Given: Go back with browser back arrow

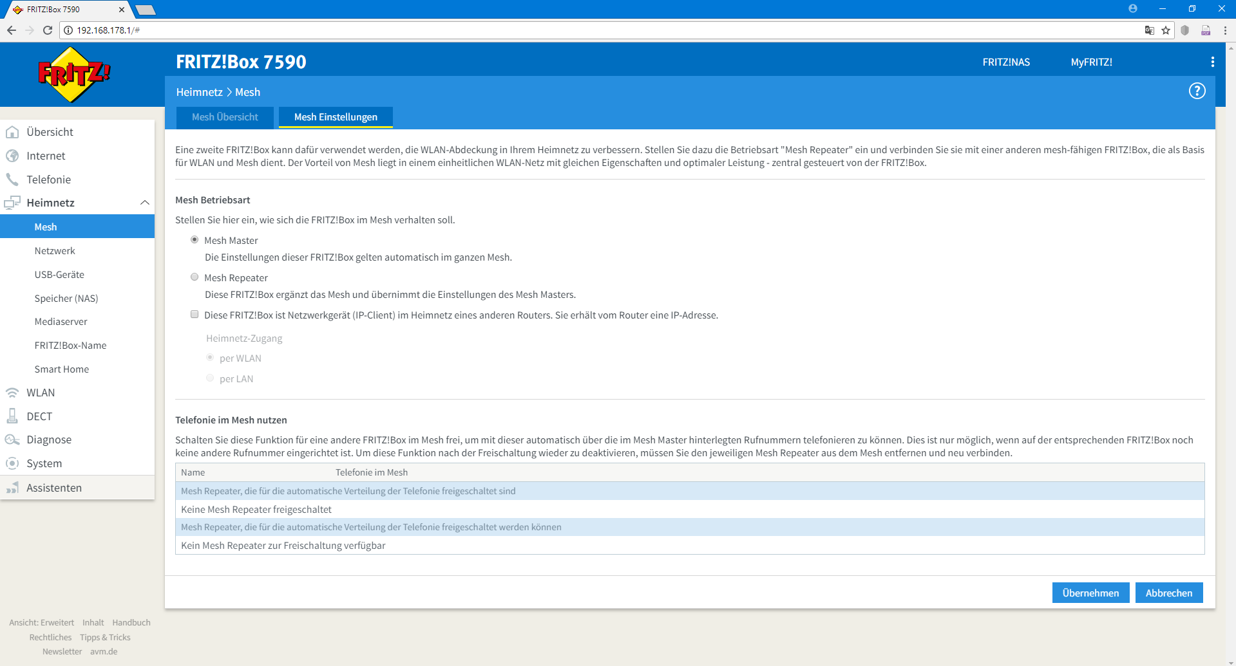Looking at the screenshot, I should pyautogui.click(x=12, y=30).
